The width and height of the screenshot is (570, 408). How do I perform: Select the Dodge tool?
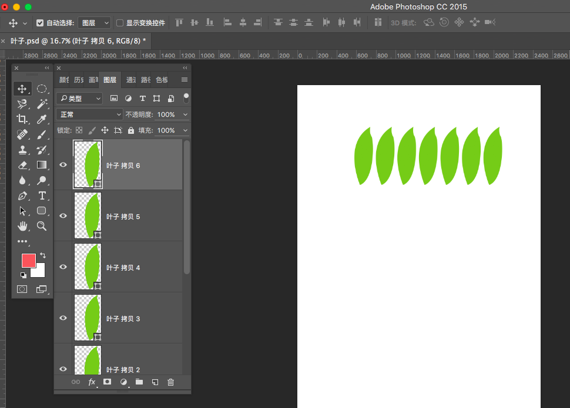(42, 180)
